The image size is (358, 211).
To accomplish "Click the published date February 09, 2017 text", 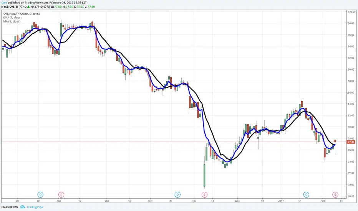I will click(61, 3).
